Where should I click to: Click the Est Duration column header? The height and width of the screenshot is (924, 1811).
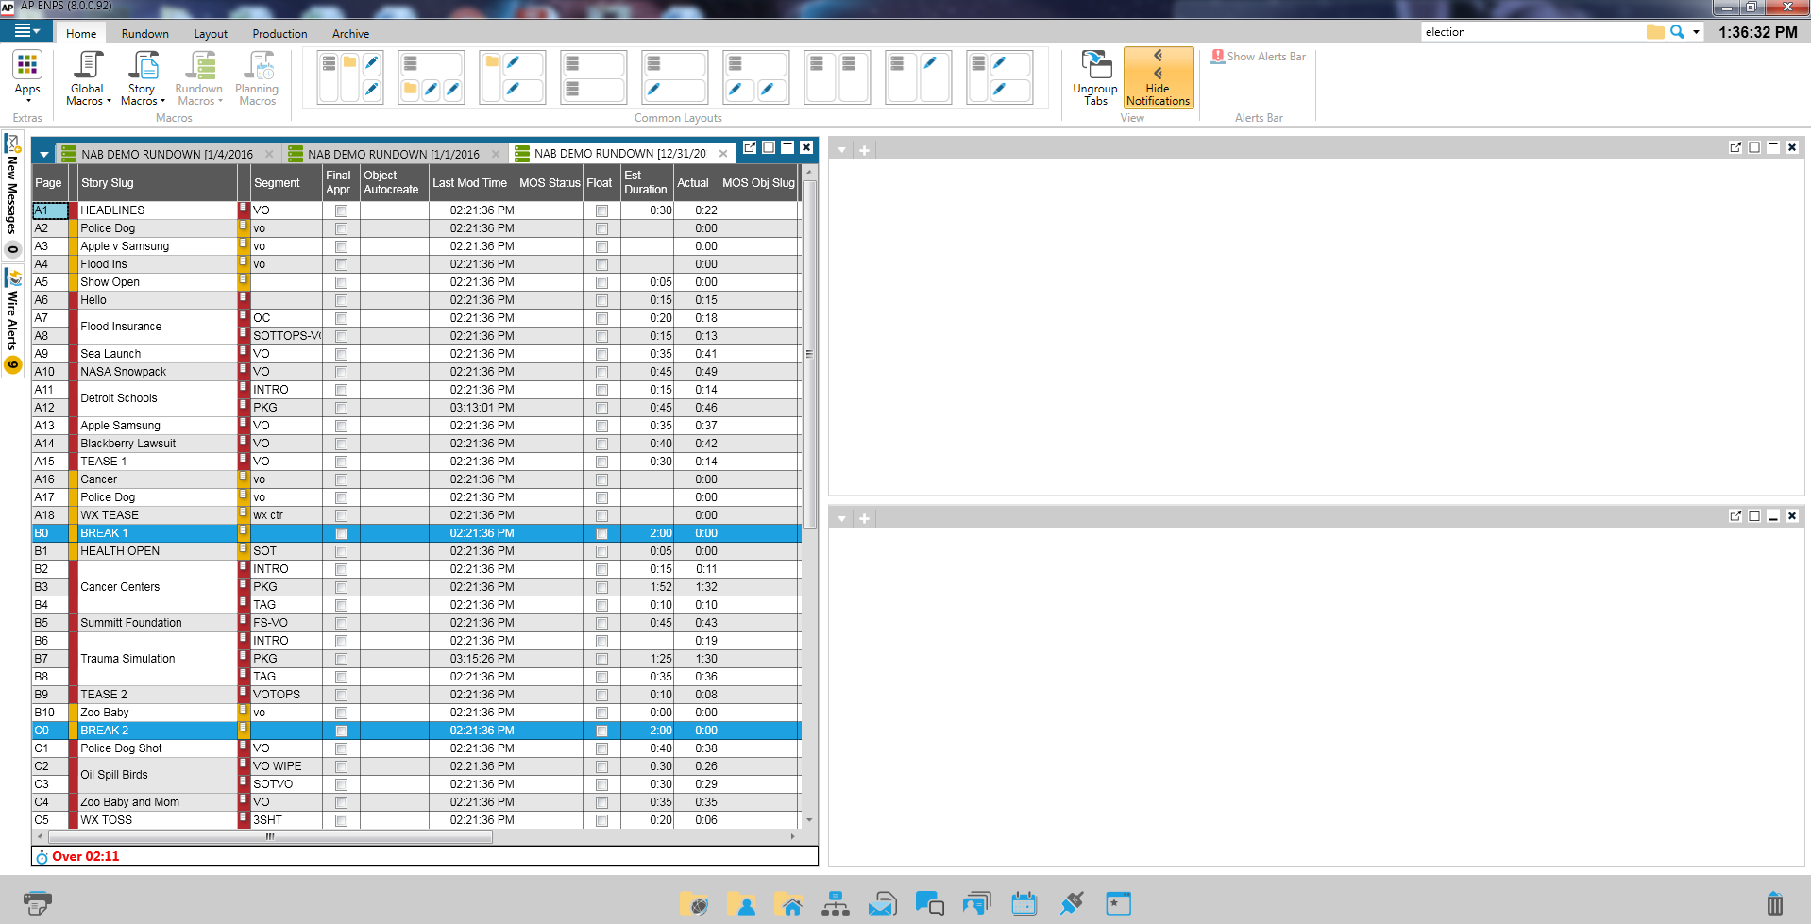pyautogui.click(x=647, y=183)
